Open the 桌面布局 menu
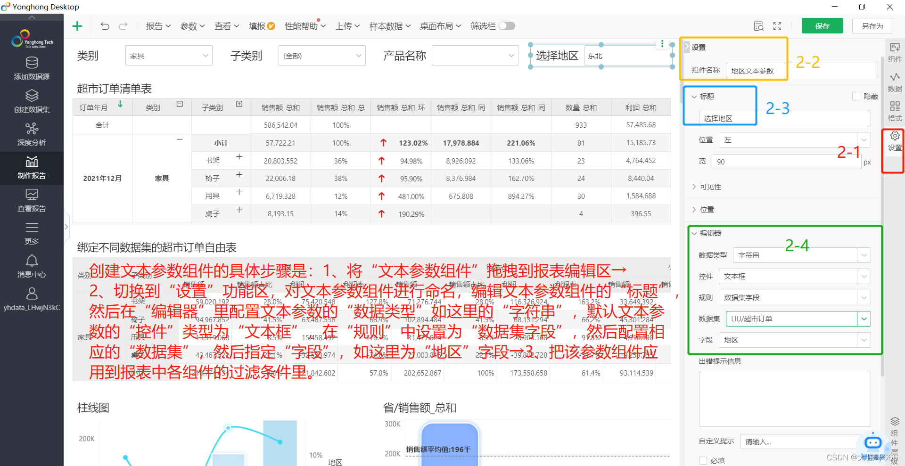The height and width of the screenshot is (466, 905). click(441, 26)
